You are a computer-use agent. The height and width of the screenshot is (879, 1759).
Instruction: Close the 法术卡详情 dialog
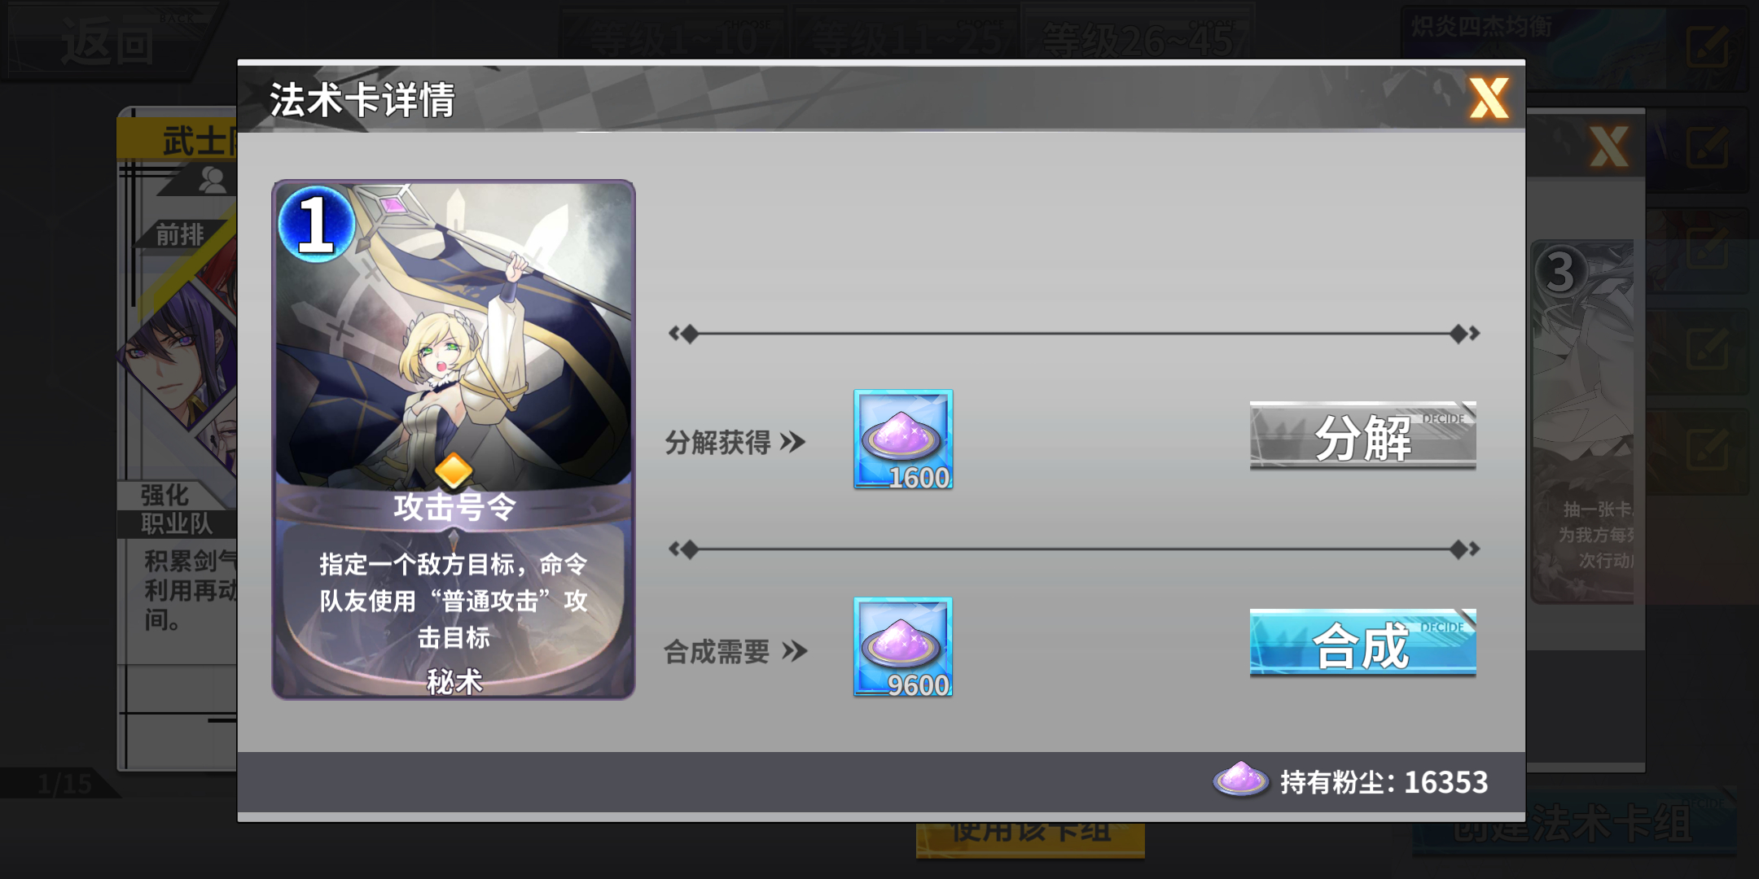pos(1489,98)
